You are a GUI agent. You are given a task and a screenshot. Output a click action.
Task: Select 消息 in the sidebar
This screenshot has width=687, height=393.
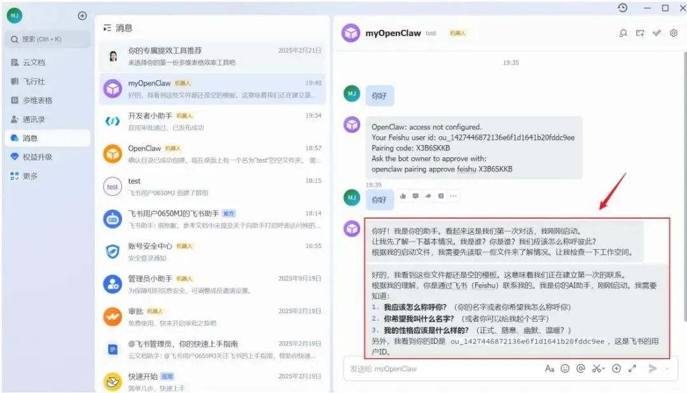[48, 138]
